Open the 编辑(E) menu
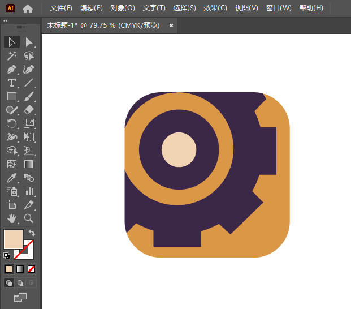The height and width of the screenshot is (309, 351). (x=92, y=8)
